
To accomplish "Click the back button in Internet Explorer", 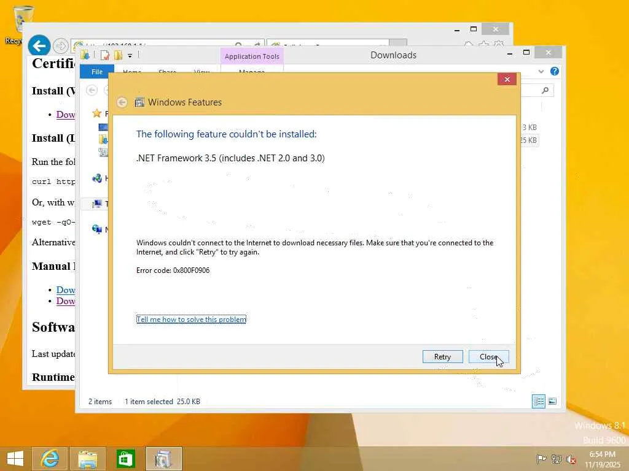I will tap(39, 46).
